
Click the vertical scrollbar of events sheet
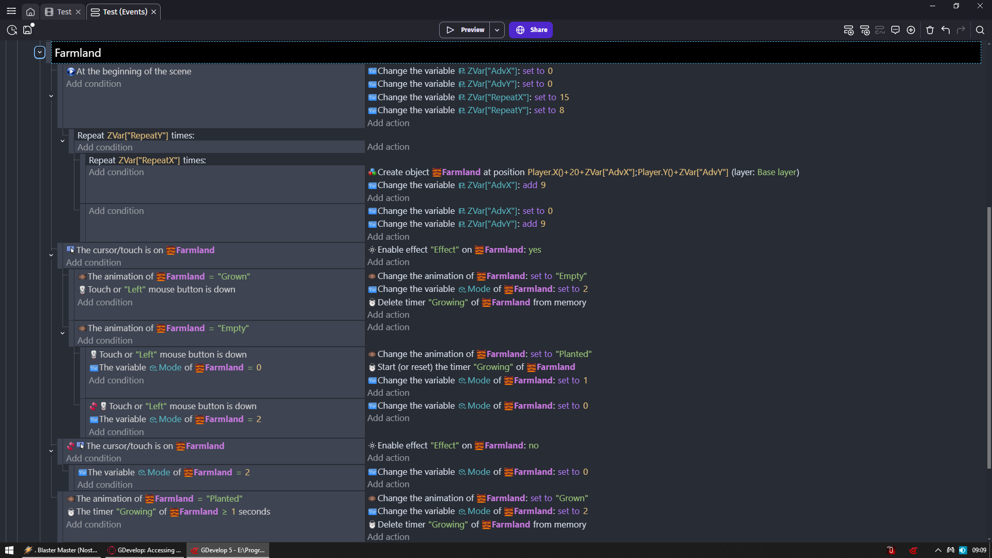[x=988, y=336]
